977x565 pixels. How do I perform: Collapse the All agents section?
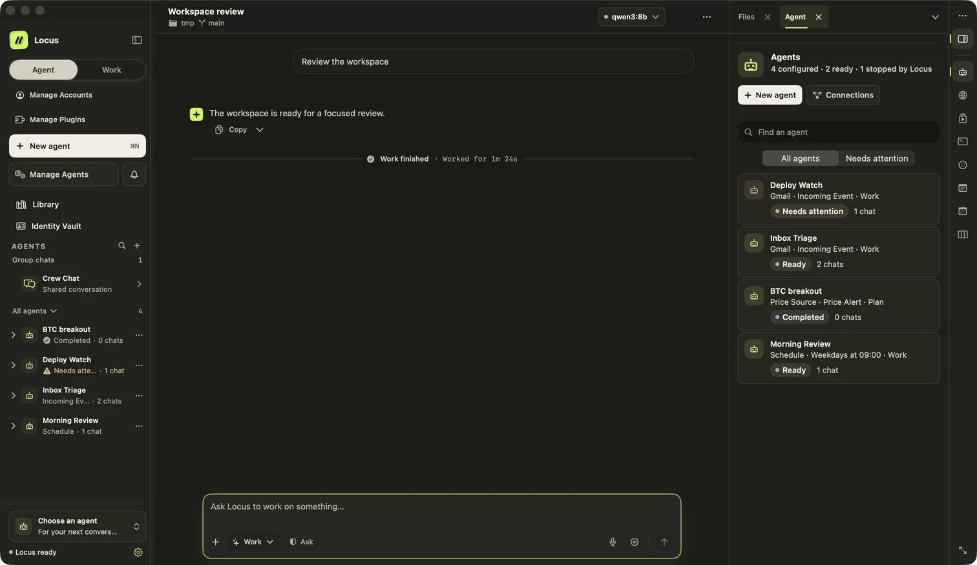35,311
